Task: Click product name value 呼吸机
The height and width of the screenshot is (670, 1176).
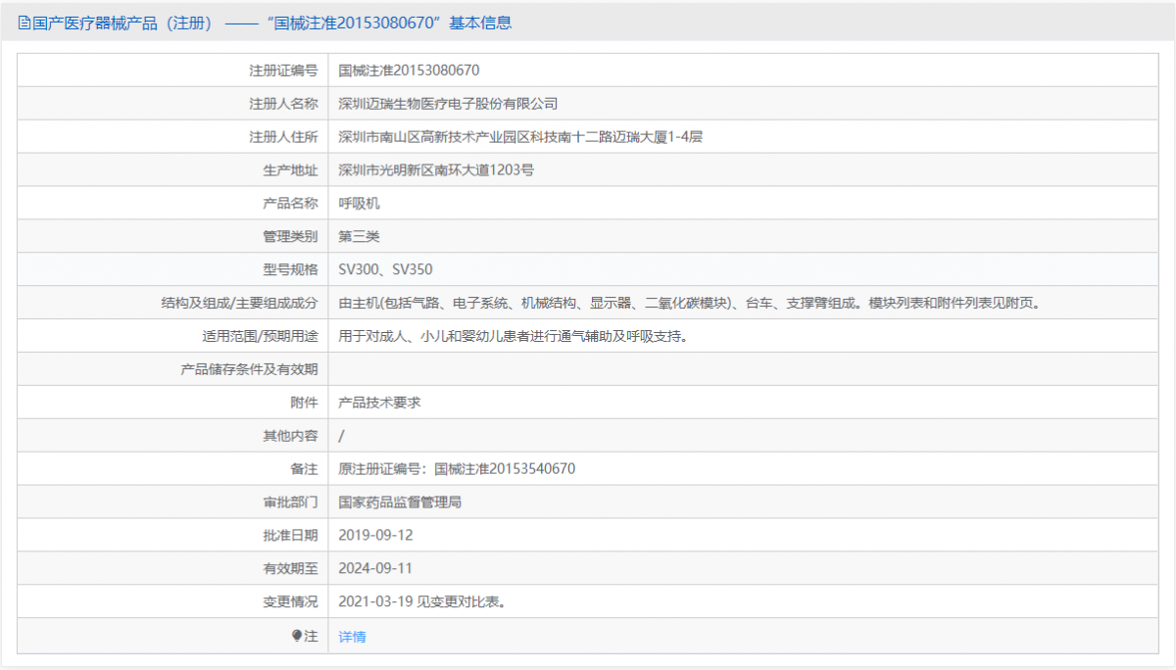Action: (359, 204)
